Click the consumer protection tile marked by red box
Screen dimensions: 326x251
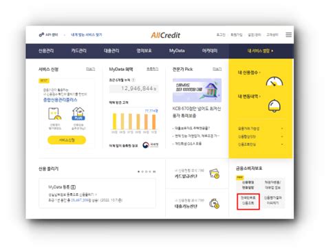point(248,201)
